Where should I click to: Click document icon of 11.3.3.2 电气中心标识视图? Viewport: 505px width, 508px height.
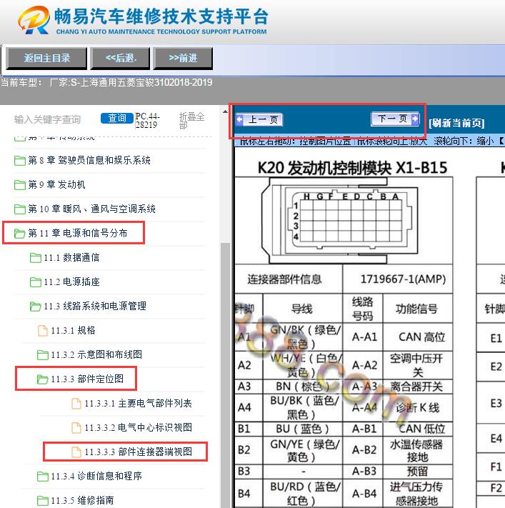pos(76,428)
